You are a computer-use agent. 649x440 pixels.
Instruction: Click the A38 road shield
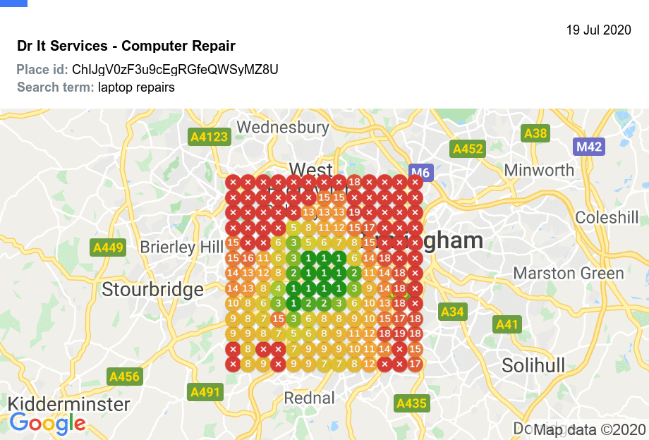tap(535, 133)
